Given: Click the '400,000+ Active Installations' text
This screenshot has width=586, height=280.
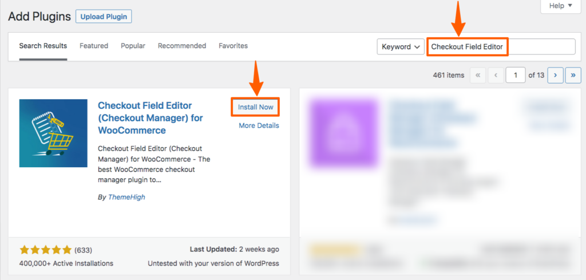Looking at the screenshot, I should coord(66,263).
